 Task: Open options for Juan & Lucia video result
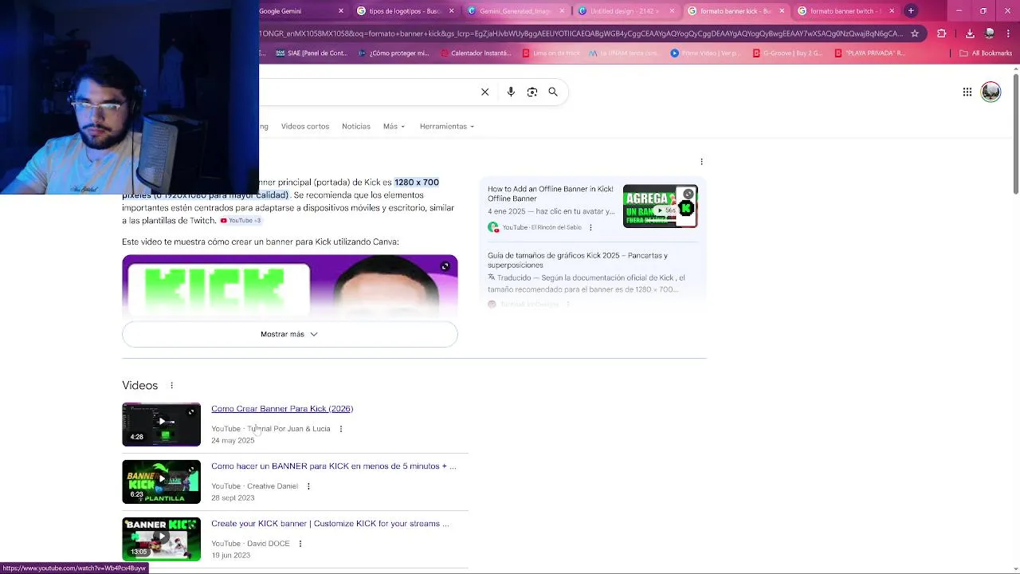click(341, 429)
